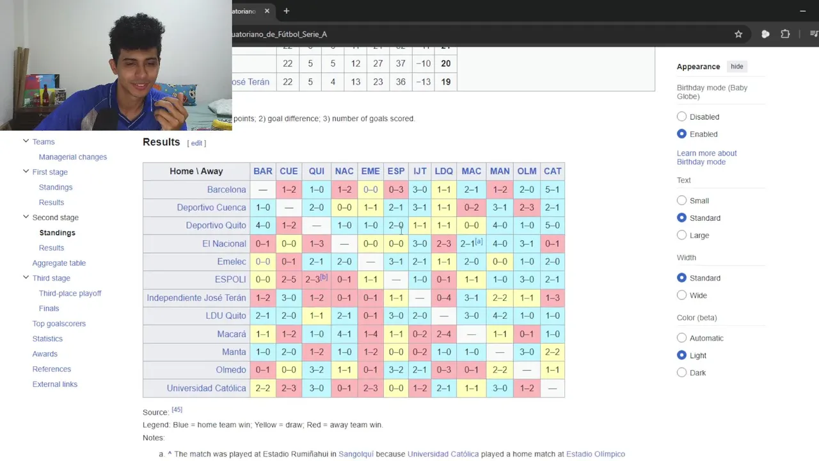Collapse the First stage section chevron
Image resolution: width=819 pixels, height=461 pixels.
click(26, 172)
